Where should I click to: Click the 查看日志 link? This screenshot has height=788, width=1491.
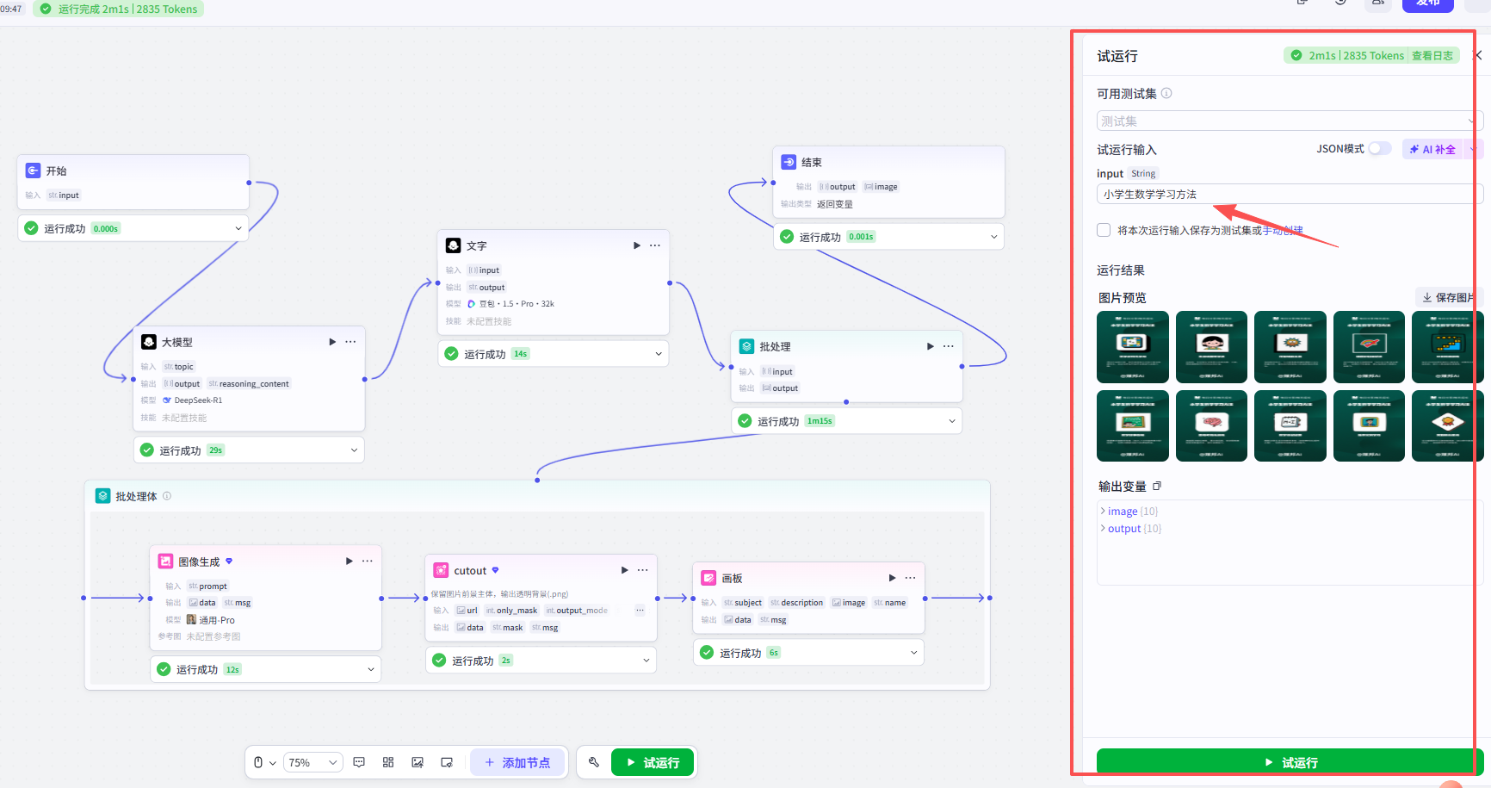click(1432, 55)
